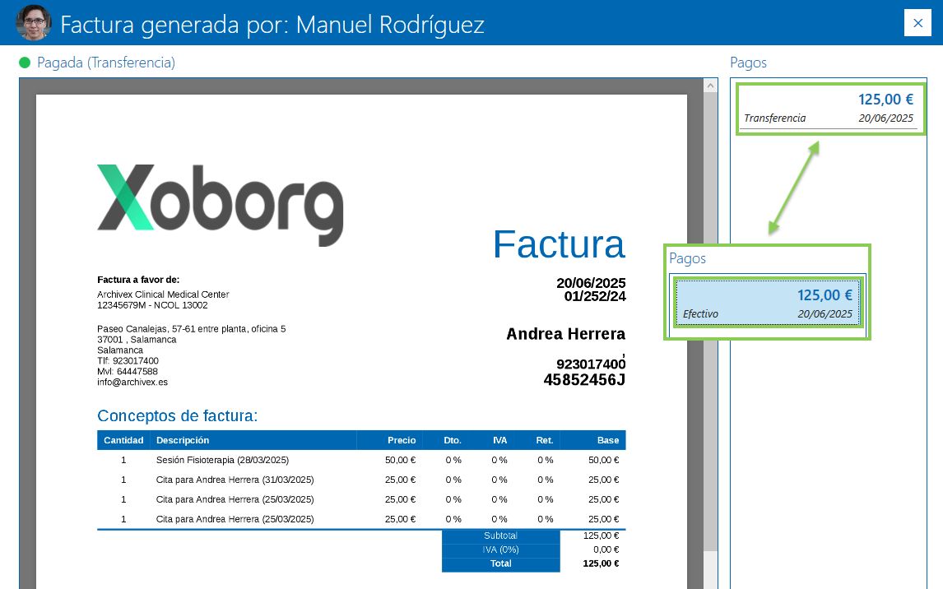
Task: Click the 50,00 € price of Sesión Fisioterapia
Action: pyautogui.click(x=400, y=461)
